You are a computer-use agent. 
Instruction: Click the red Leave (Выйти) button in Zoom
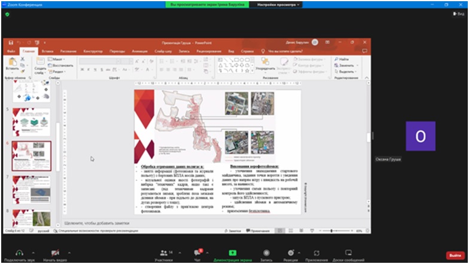coord(455,256)
